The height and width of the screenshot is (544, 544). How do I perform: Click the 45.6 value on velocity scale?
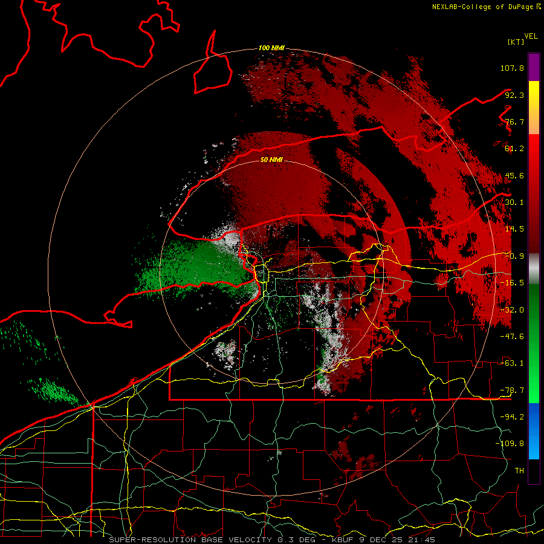click(x=514, y=175)
